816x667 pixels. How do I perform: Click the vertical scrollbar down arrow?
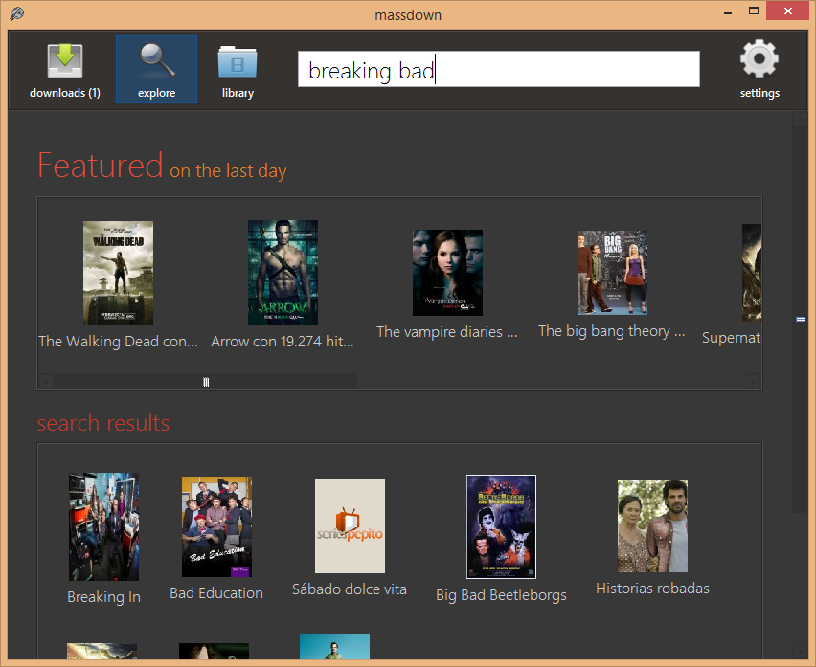[x=801, y=651]
